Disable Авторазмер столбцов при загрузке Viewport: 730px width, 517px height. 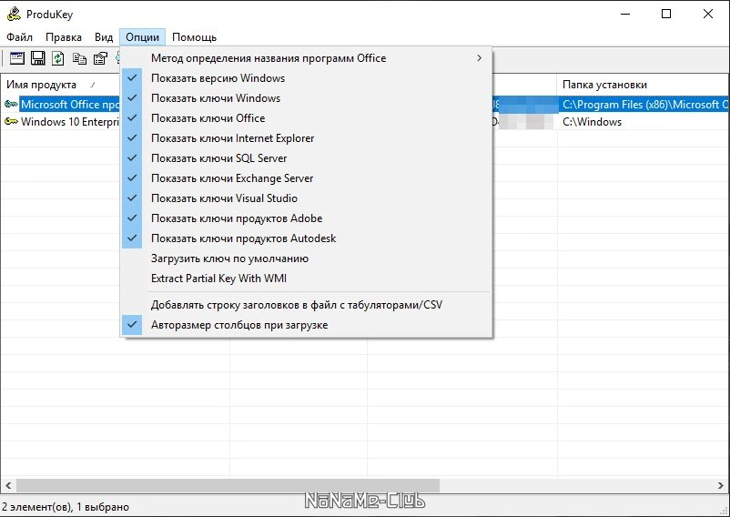pyautogui.click(x=307, y=325)
